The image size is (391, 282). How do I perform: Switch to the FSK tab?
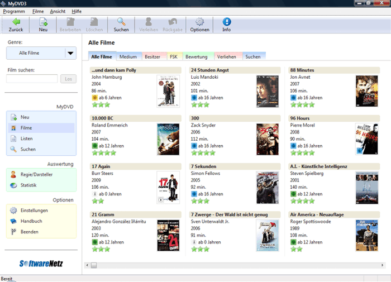(x=174, y=56)
